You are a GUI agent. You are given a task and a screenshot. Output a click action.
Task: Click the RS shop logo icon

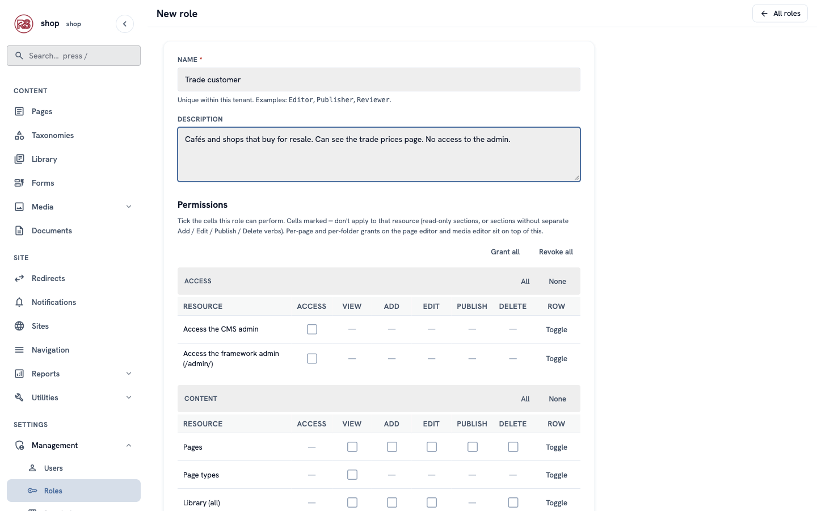24,24
